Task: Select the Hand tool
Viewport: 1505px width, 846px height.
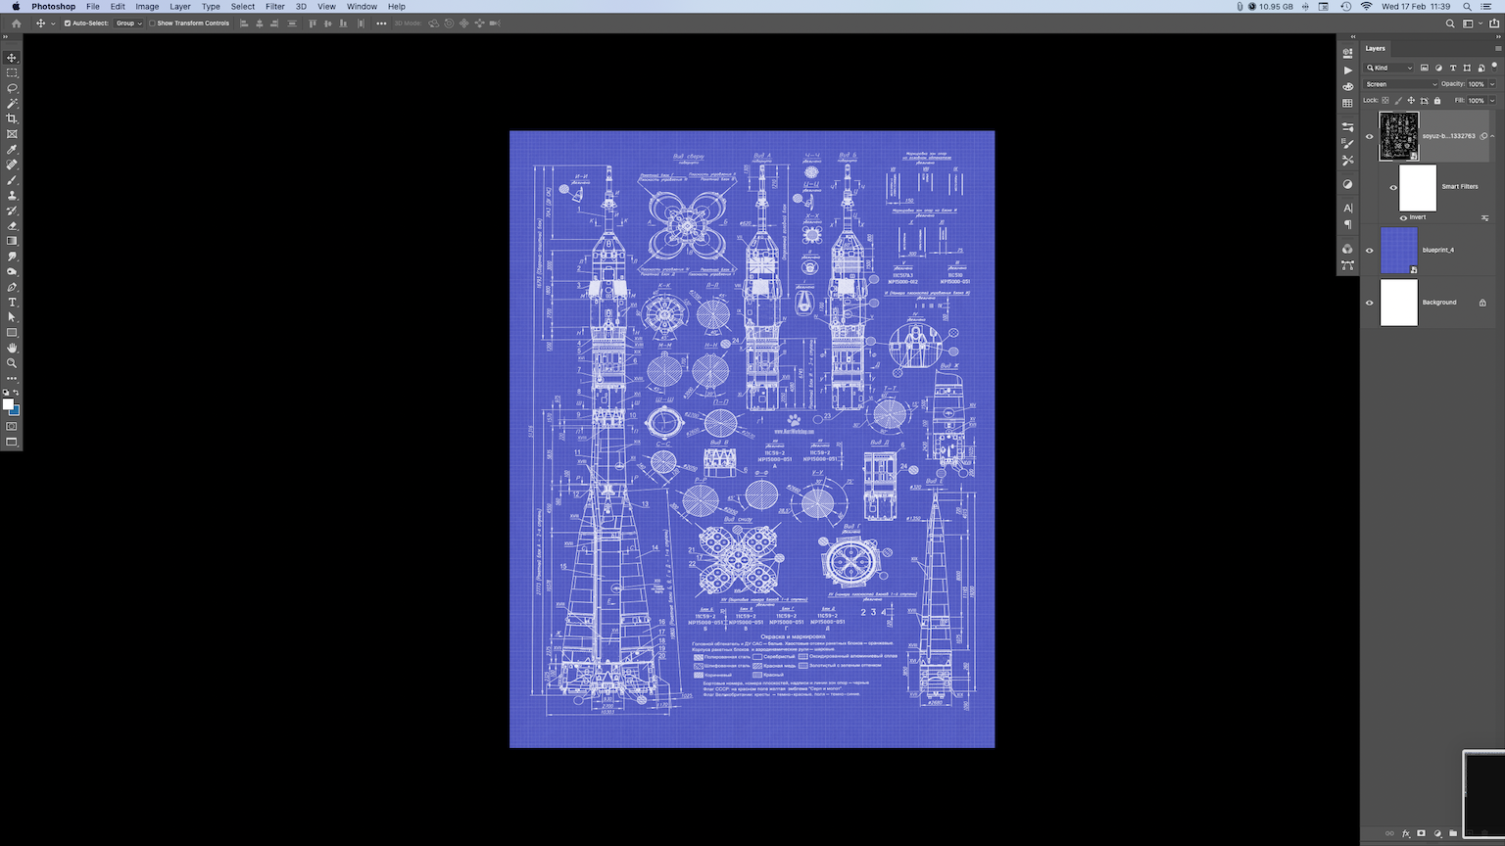Action: 12,348
